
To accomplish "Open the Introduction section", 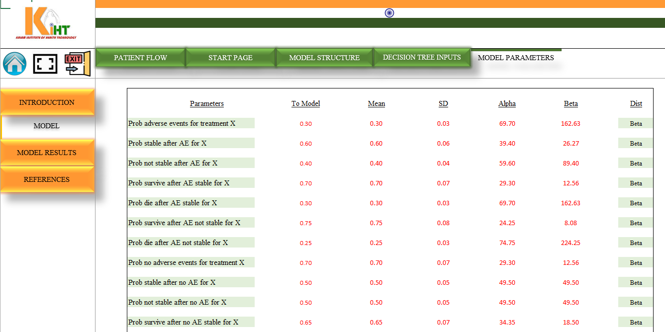I will pos(47,102).
